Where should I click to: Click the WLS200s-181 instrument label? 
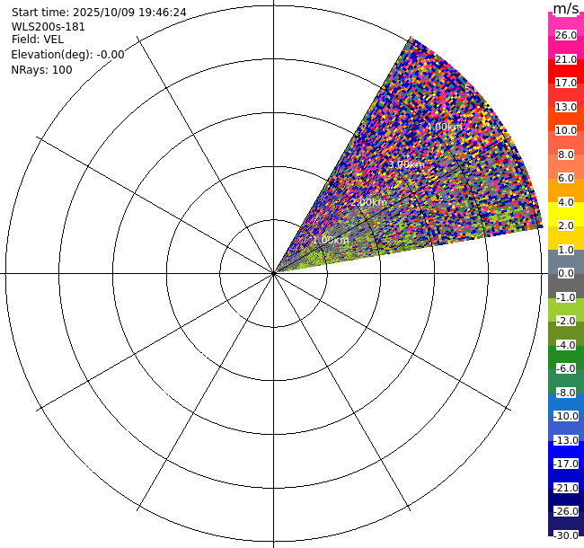point(48,27)
